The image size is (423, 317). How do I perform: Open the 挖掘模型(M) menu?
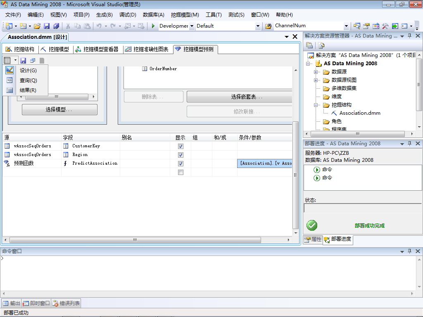point(185,15)
